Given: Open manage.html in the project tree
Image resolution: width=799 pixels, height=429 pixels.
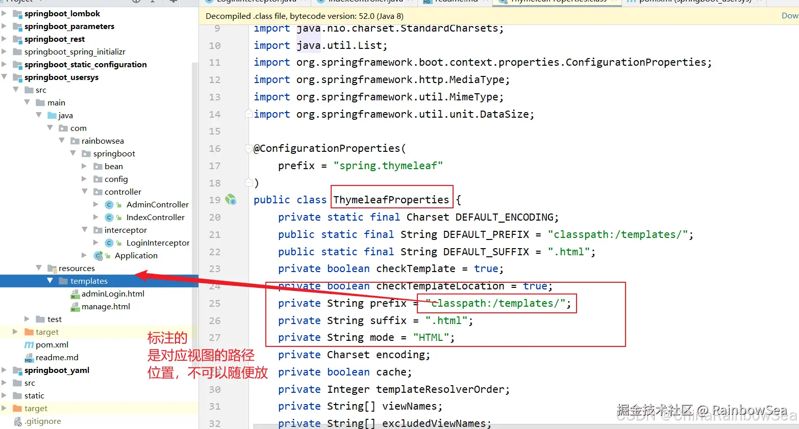Looking at the screenshot, I should (x=106, y=307).
